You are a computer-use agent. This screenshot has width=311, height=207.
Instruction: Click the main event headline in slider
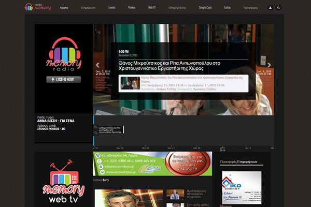pos(169,66)
